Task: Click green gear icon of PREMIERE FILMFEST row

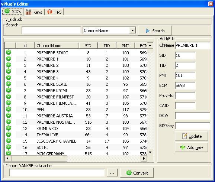Action: (x=9, y=97)
